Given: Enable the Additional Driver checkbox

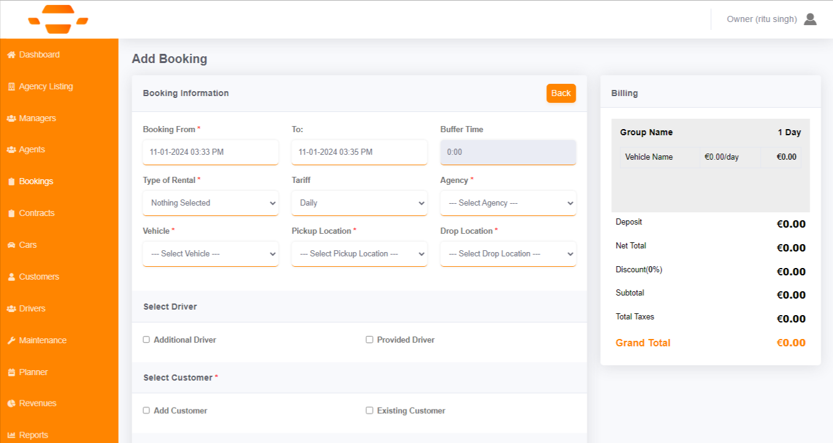Looking at the screenshot, I should pos(146,340).
